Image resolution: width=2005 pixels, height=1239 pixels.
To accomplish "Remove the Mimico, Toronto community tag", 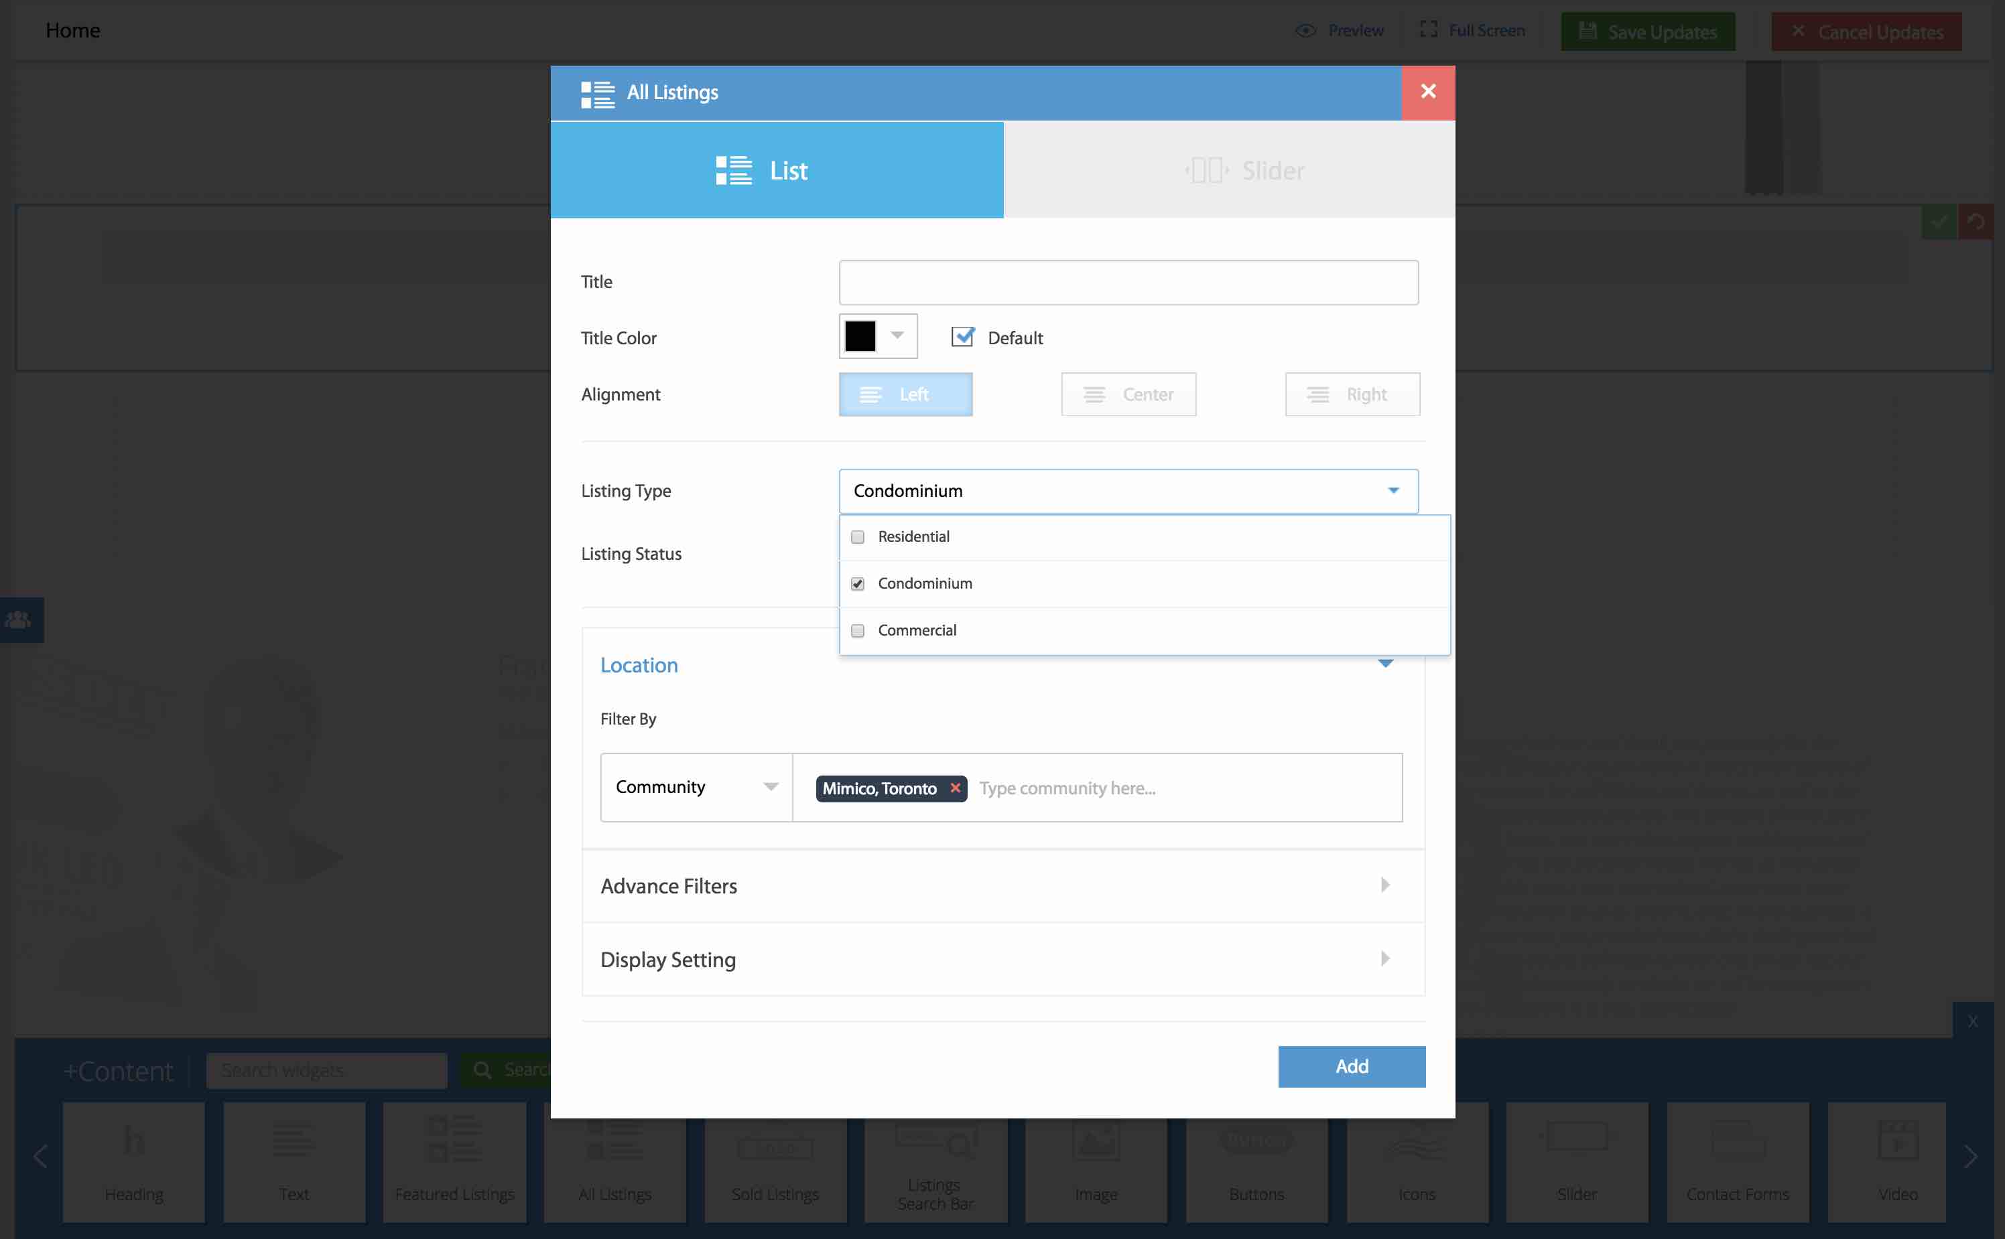I will (955, 788).
